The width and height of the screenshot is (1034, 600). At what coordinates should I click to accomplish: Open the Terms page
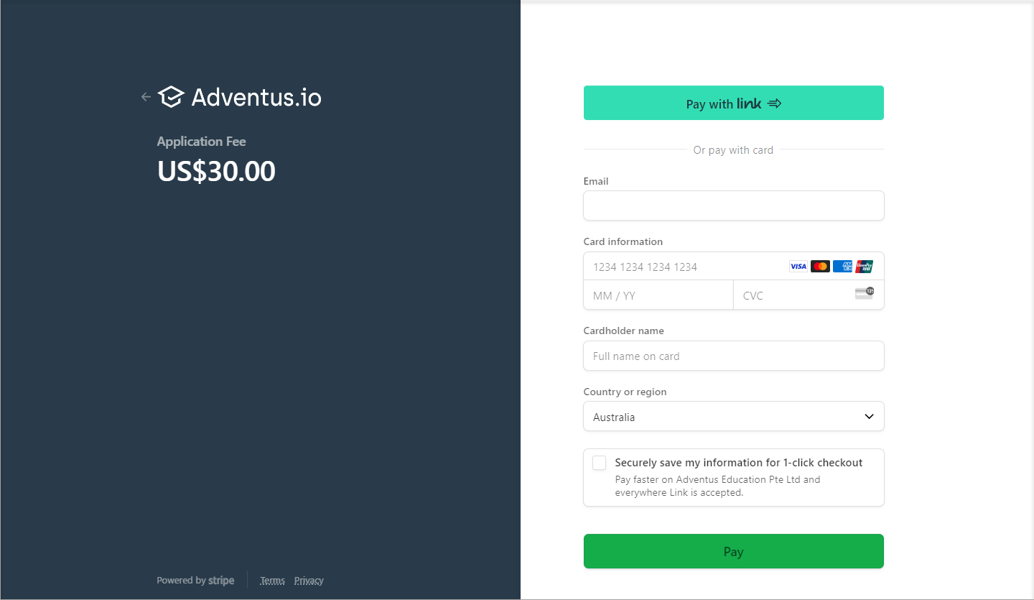pos(272,580)
